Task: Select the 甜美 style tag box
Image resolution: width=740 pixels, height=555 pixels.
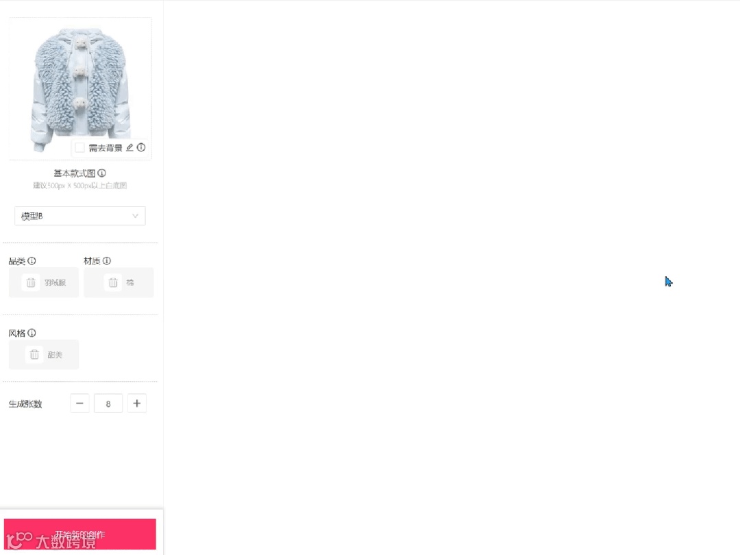Action: 43,354
